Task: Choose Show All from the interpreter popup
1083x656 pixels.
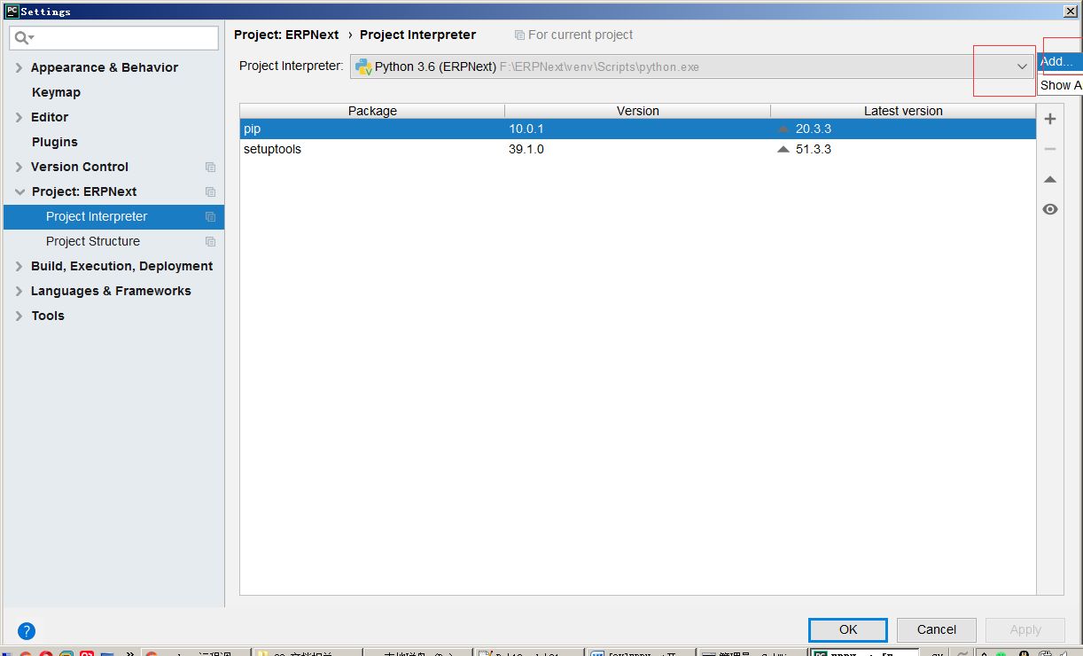Action: (x=1060, y=85)
